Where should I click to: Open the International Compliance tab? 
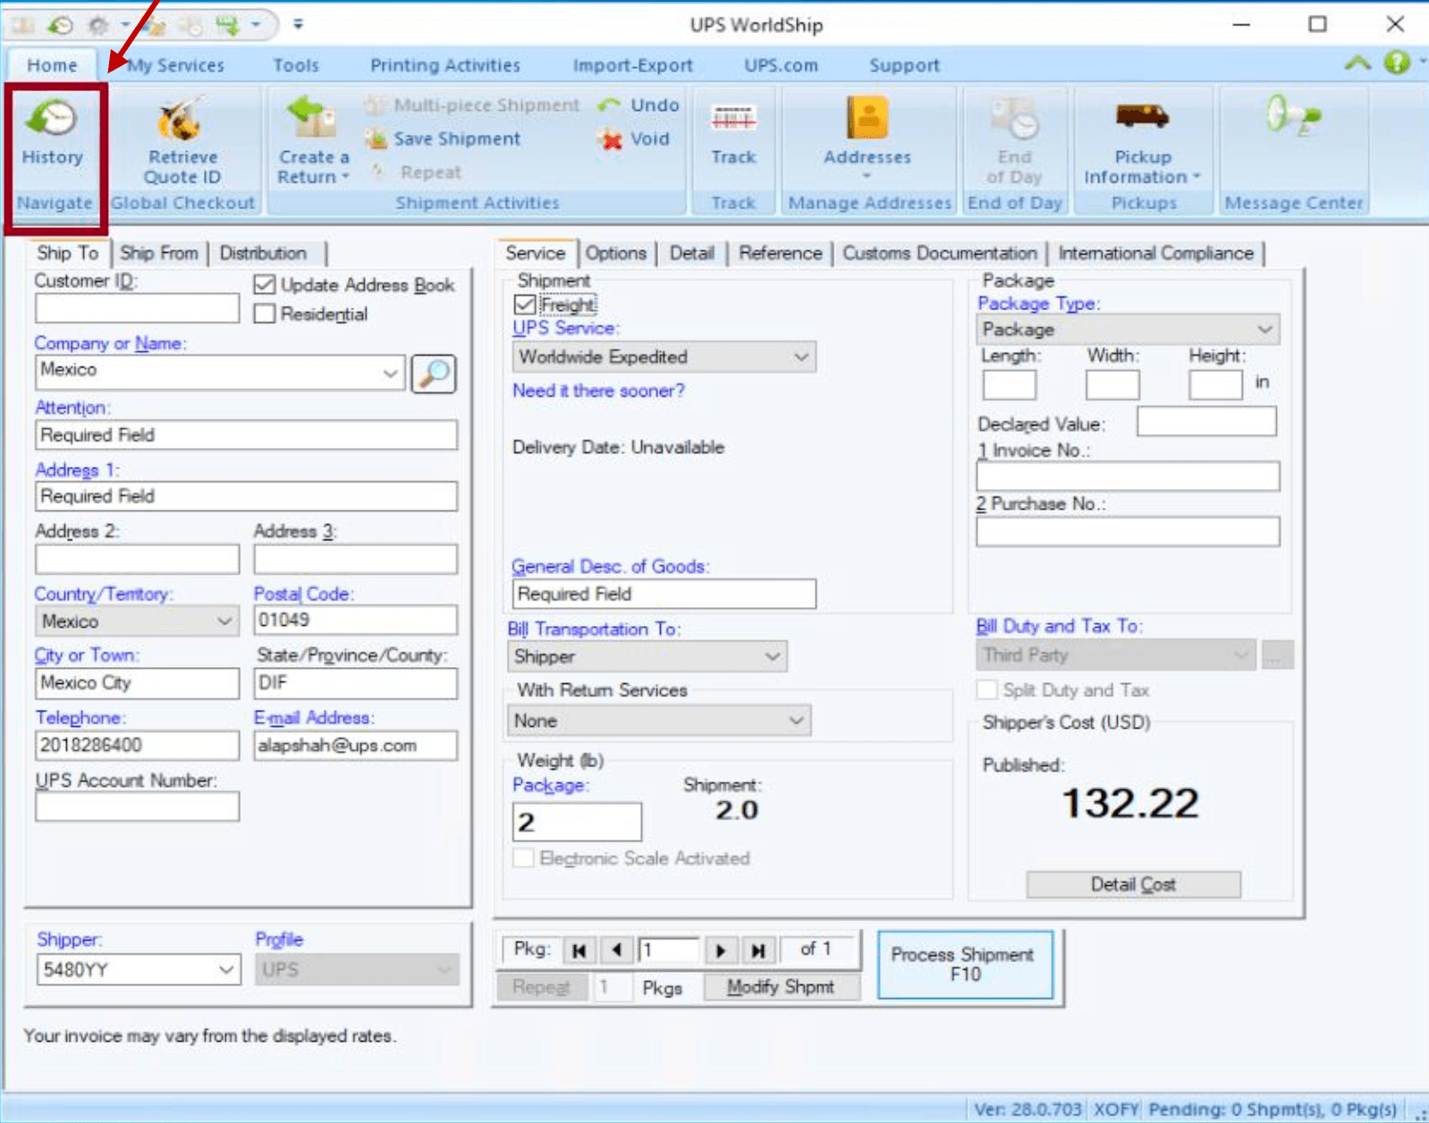tap(1156, 253)
